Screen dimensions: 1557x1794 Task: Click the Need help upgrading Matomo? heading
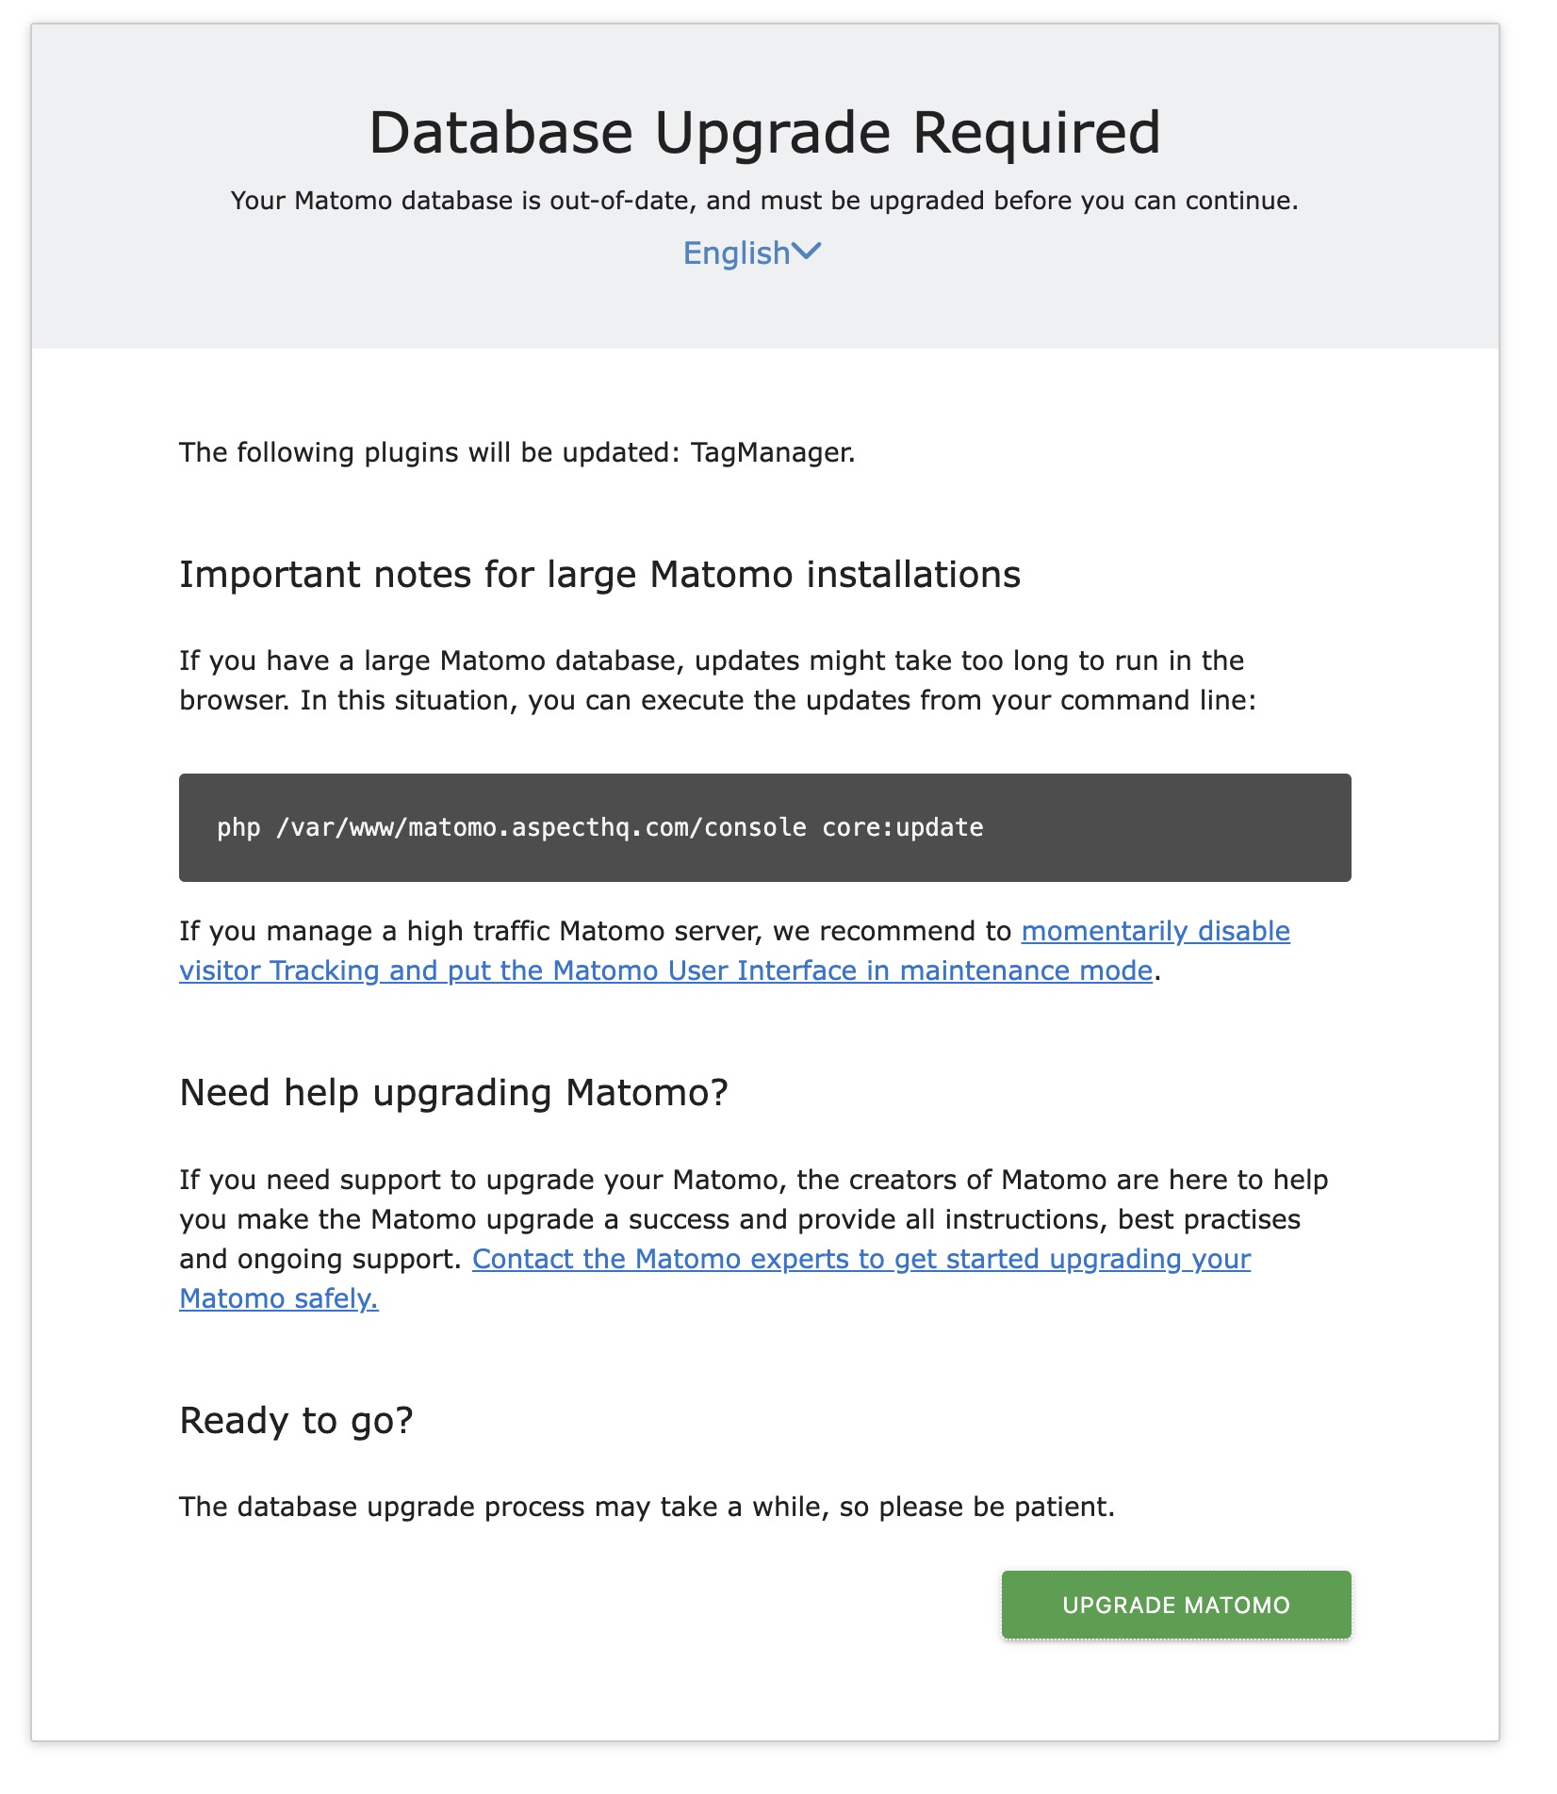(454, 1093)
